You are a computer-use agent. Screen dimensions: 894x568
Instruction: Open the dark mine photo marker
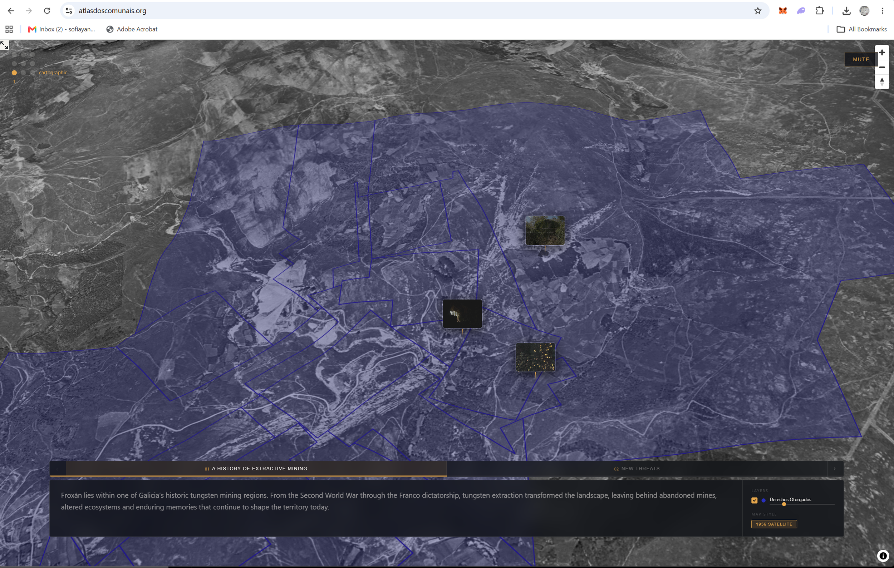462,314
